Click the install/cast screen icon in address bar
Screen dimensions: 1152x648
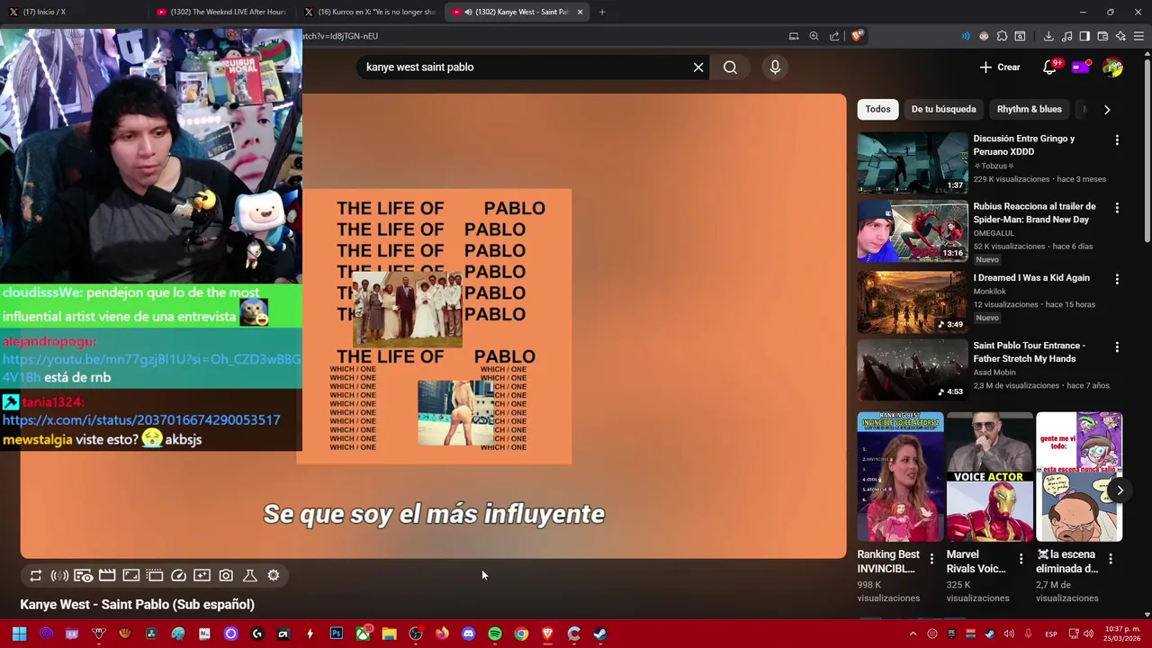(794, 36)
